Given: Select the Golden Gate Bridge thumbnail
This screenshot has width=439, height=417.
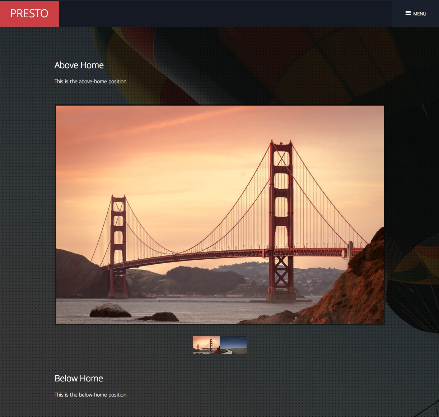Looking at the screenshot, I should coord(206,345).
